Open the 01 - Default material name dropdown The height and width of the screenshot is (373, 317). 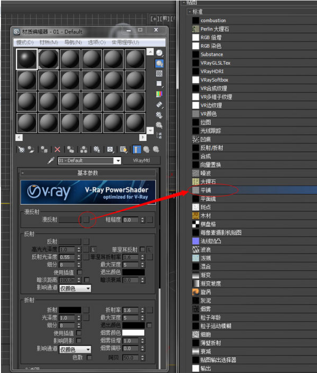117,161
